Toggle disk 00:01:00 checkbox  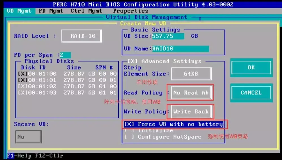[23, 74]
